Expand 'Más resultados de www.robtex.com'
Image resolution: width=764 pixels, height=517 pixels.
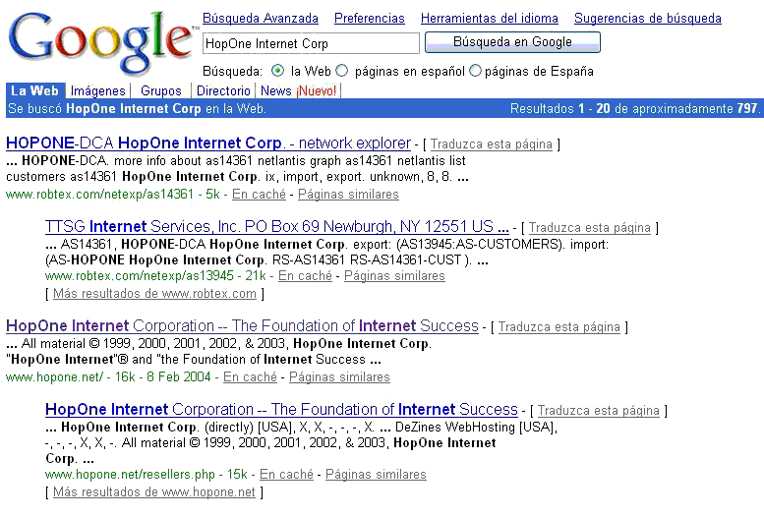154,294
